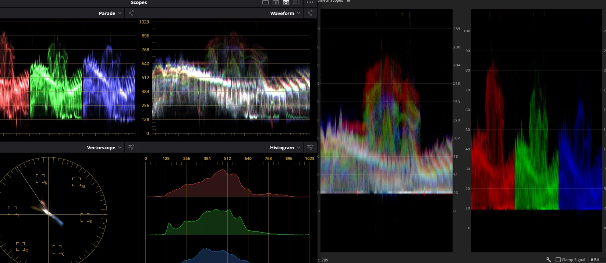Open the Histogram scope type dropdown
606x263 pixels.
[x=285, y=147]
